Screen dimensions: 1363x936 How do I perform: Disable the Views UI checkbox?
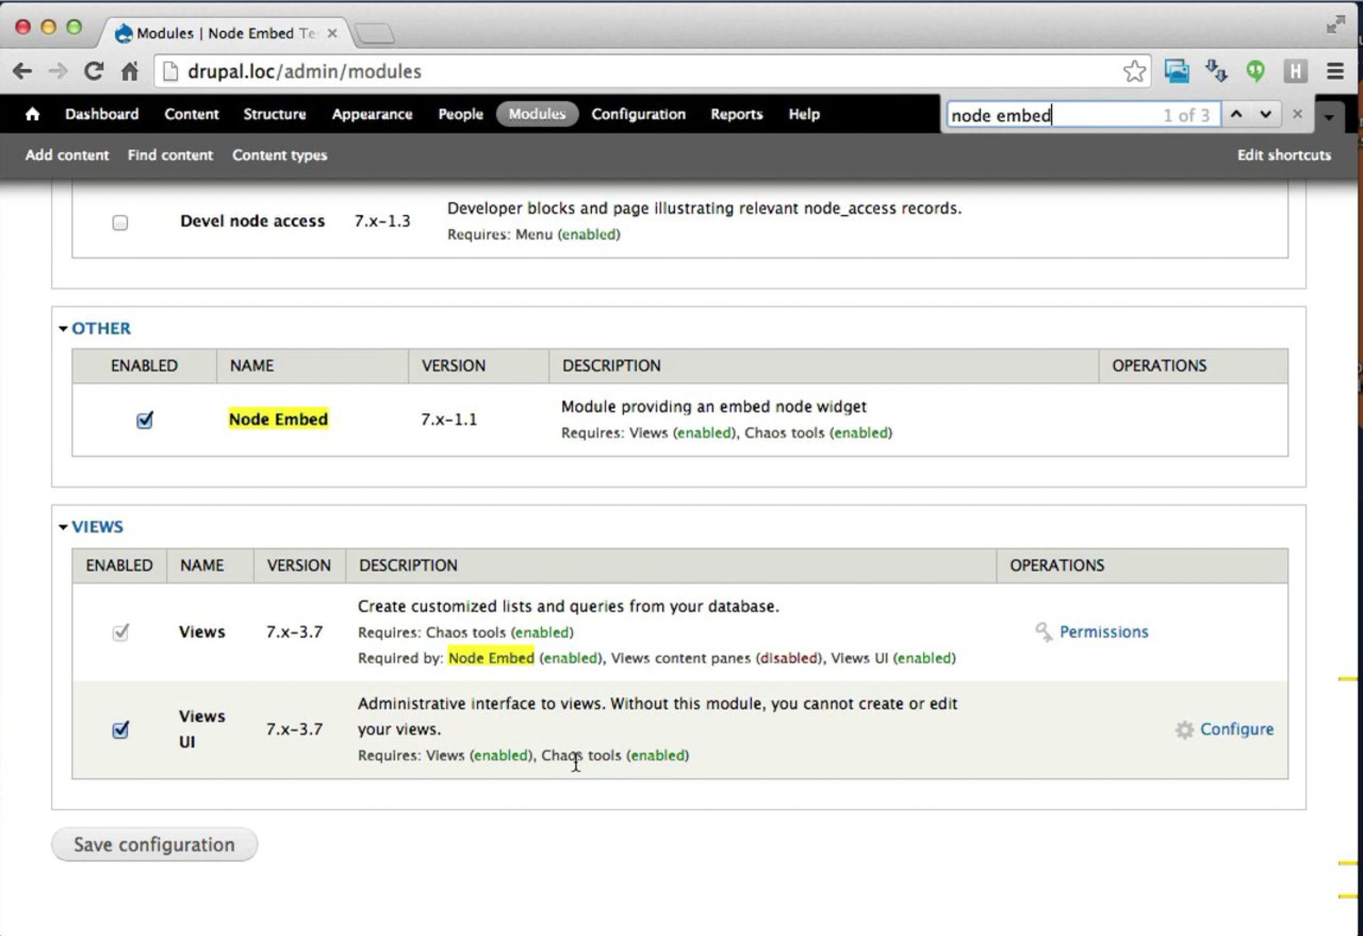click(120, 730)
